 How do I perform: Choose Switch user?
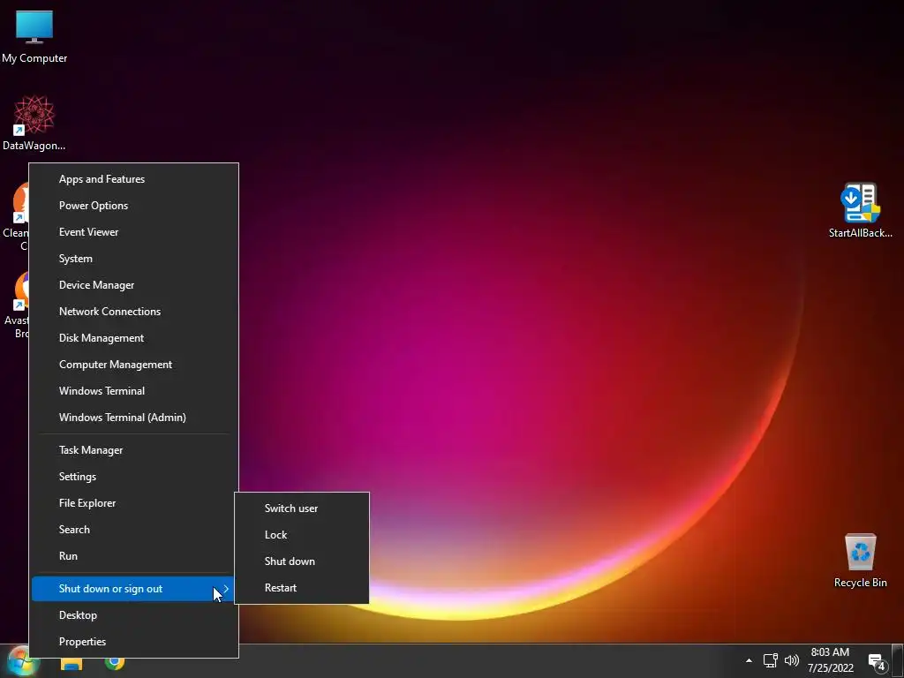(302, 508)
